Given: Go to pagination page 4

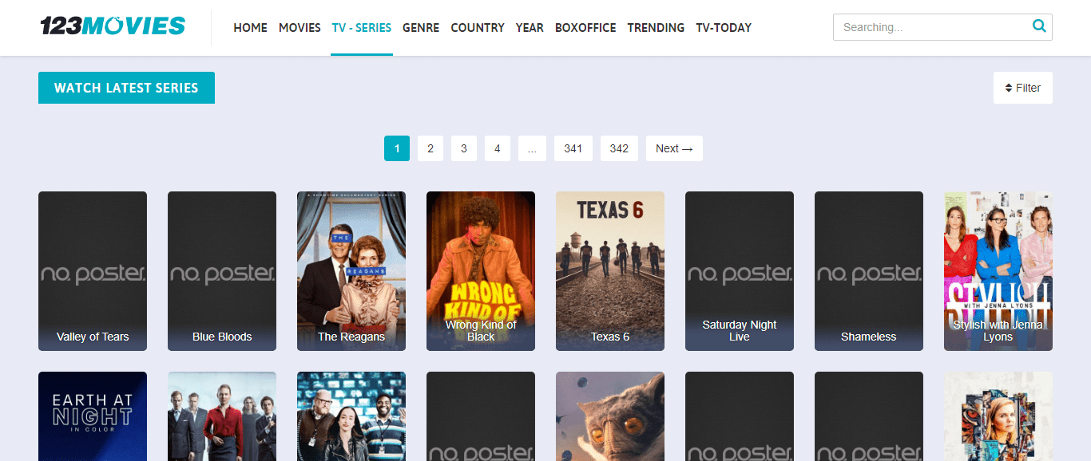Looking at the screenshot, I should tap(498, 148).
